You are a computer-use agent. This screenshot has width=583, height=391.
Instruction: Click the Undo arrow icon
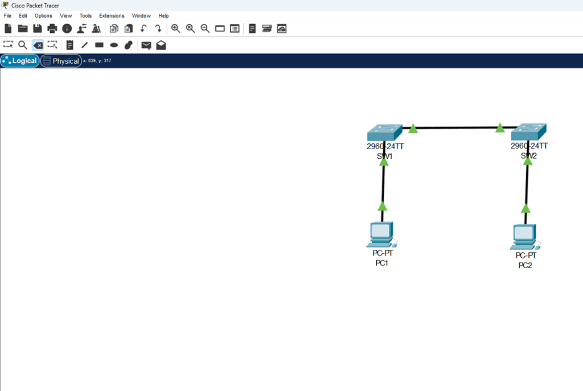[143, 28]
